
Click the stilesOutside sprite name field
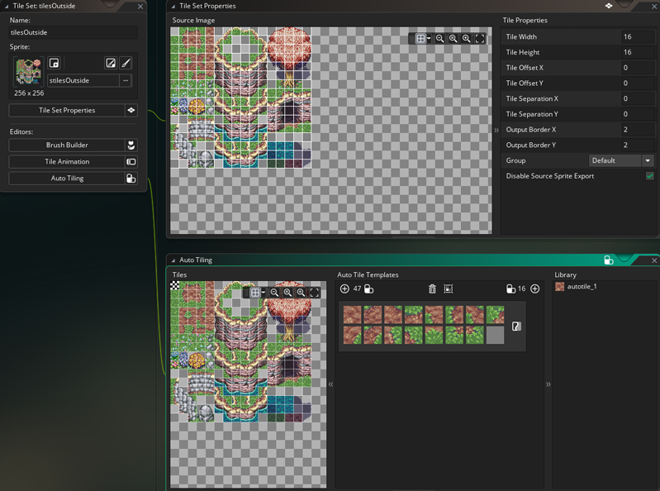(83, 80)
